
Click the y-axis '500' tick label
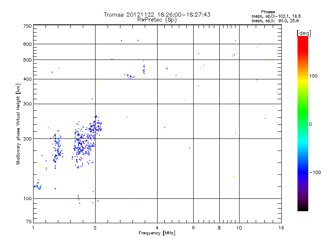(27, 60)
